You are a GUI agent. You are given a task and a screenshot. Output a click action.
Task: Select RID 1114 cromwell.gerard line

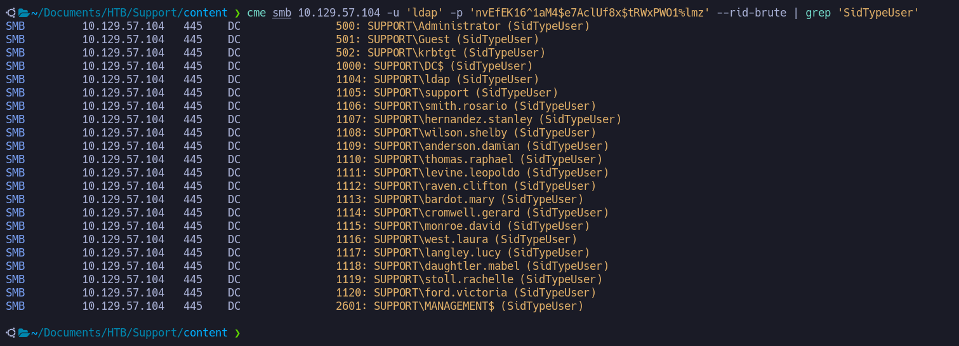tap(472, 213)
